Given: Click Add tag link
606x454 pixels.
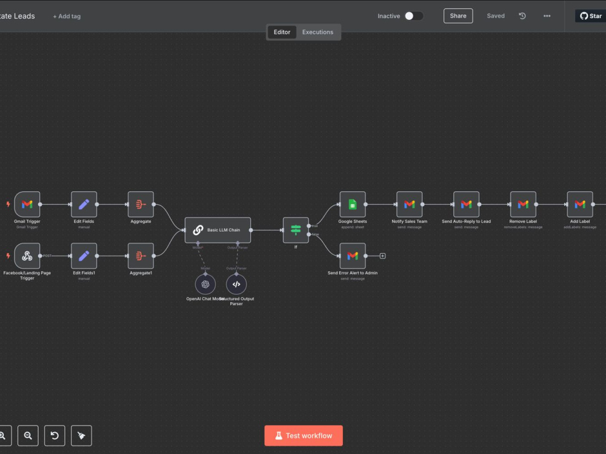Looking at the screenshot, I should [x=67, y=16].
